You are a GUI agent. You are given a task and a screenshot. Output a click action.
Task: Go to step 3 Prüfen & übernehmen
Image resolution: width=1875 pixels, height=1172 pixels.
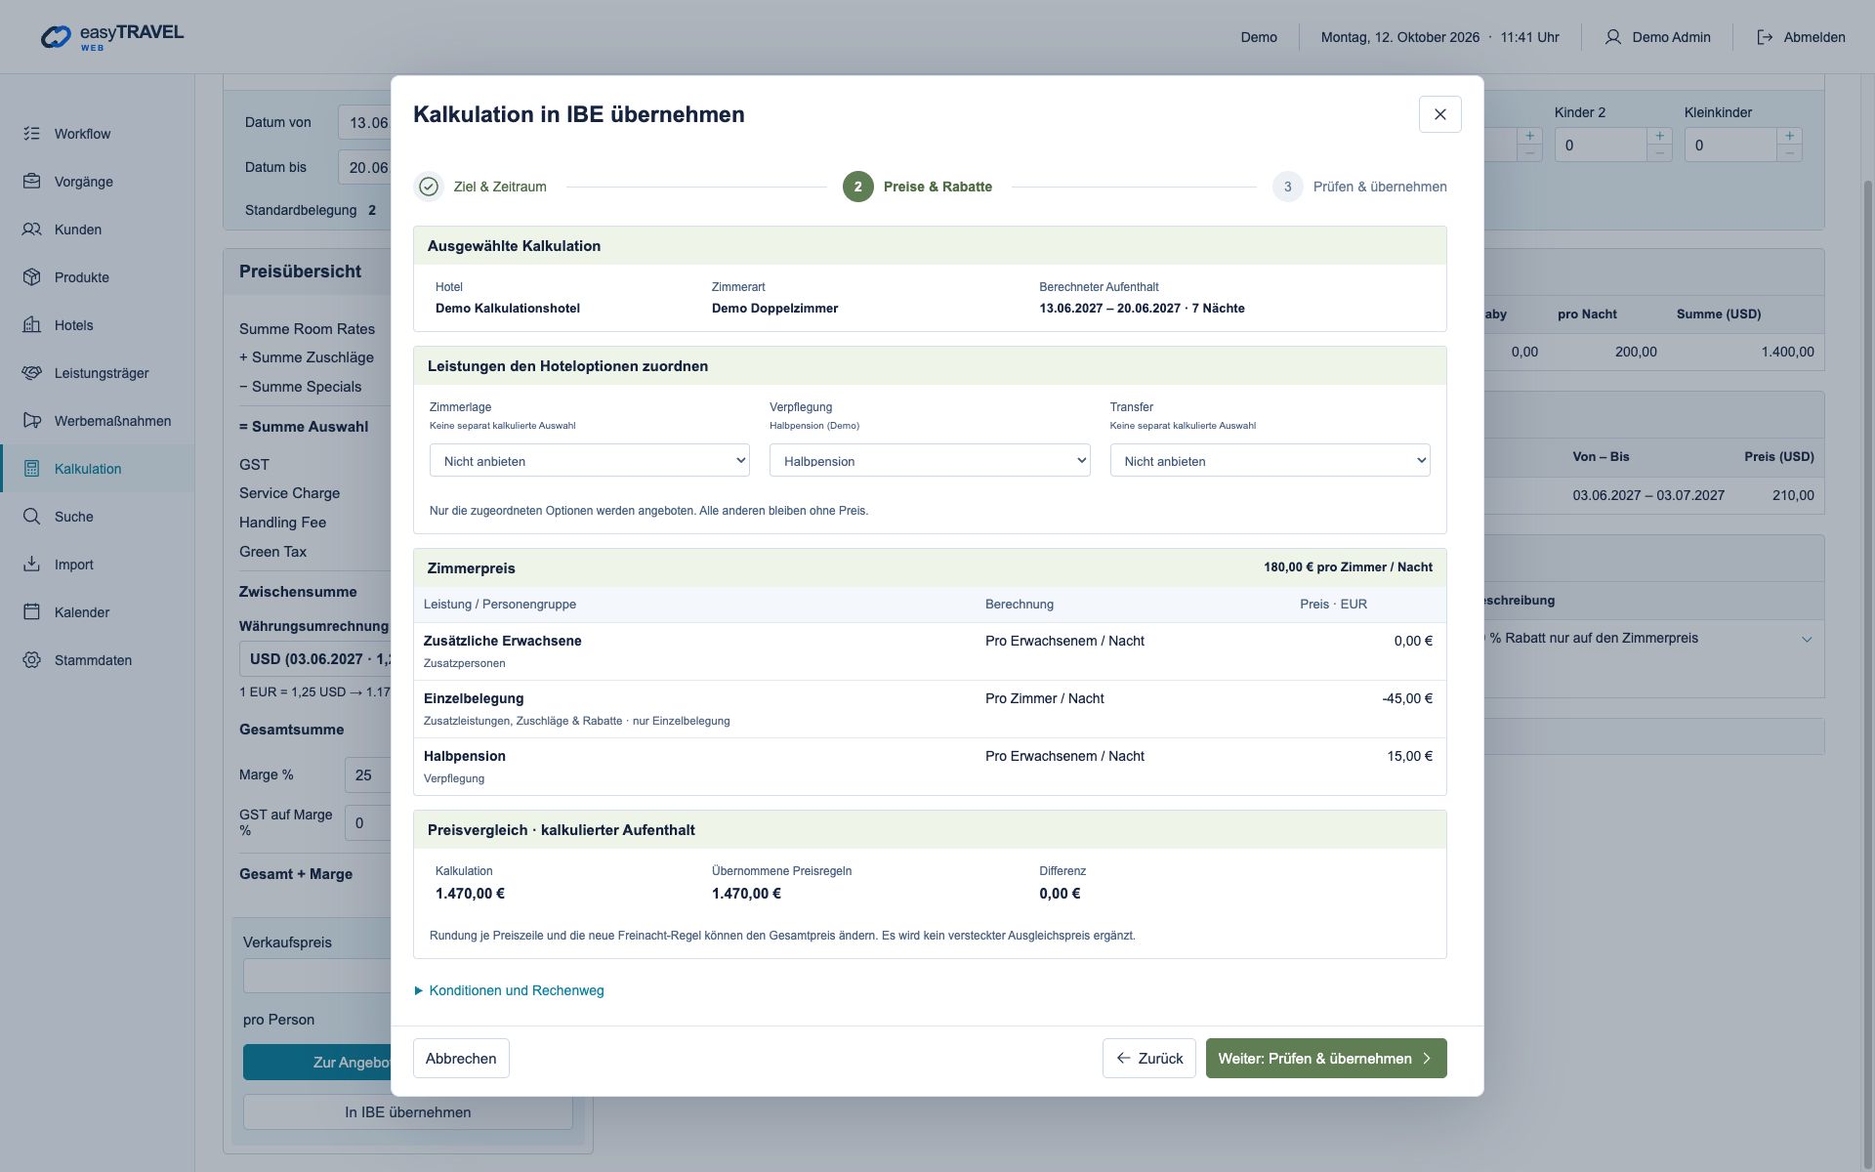coord(1359,187)
